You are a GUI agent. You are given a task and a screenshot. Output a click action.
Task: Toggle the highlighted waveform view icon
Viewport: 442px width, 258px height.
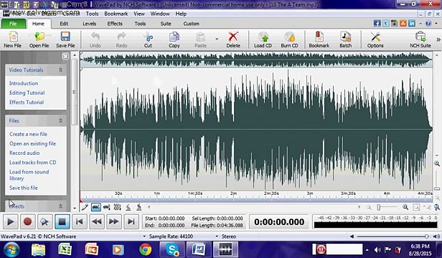96,207
